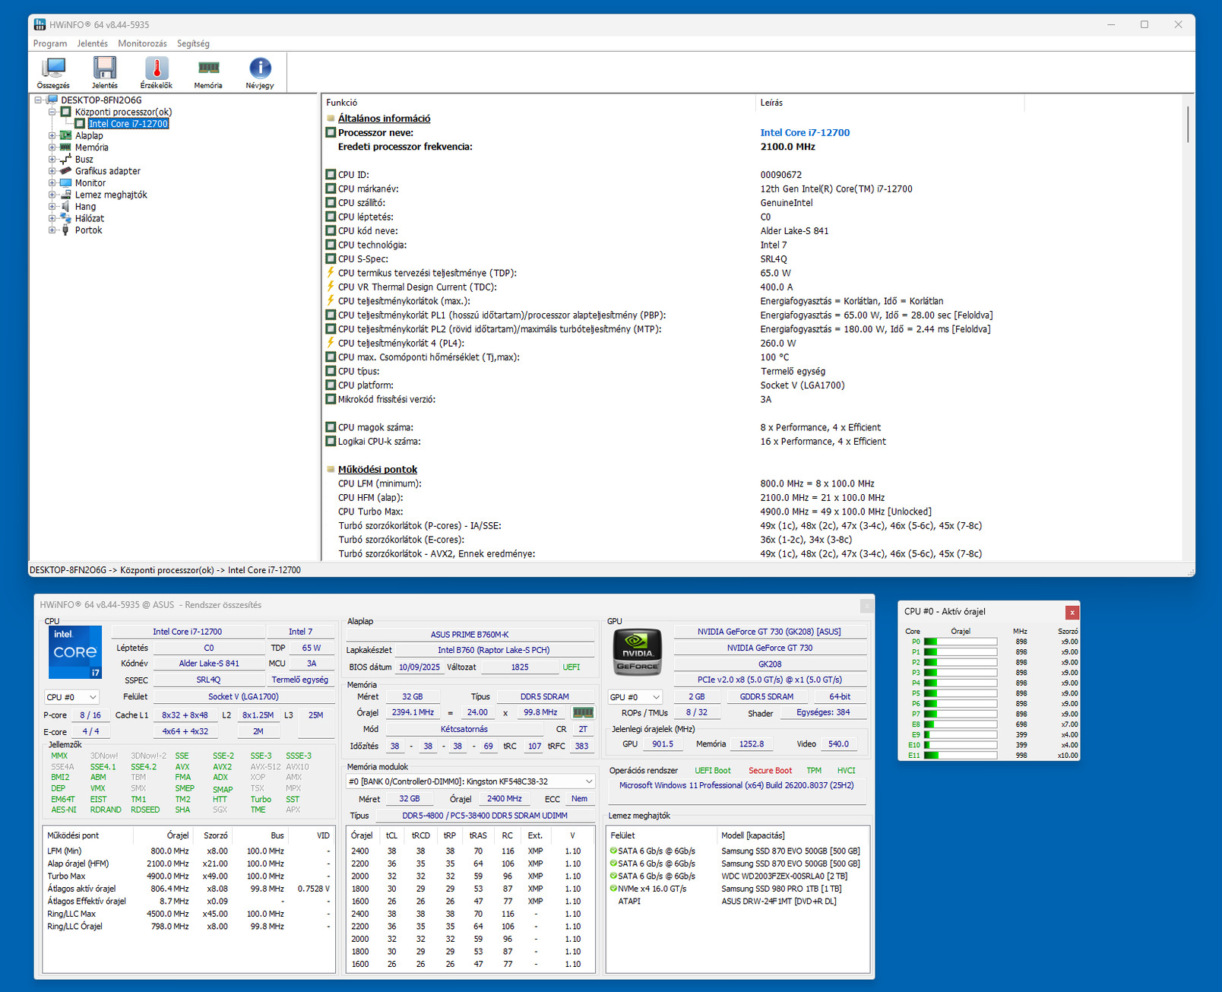Expand the Grafikus adapter tree node
The image size is (1222, 992).
click(x=52, y=171)
